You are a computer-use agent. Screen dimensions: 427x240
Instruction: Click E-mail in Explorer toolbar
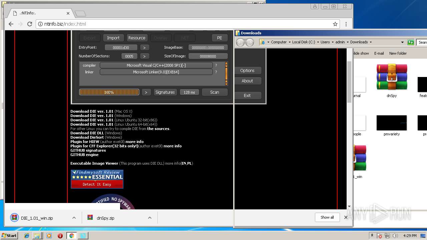379,53
